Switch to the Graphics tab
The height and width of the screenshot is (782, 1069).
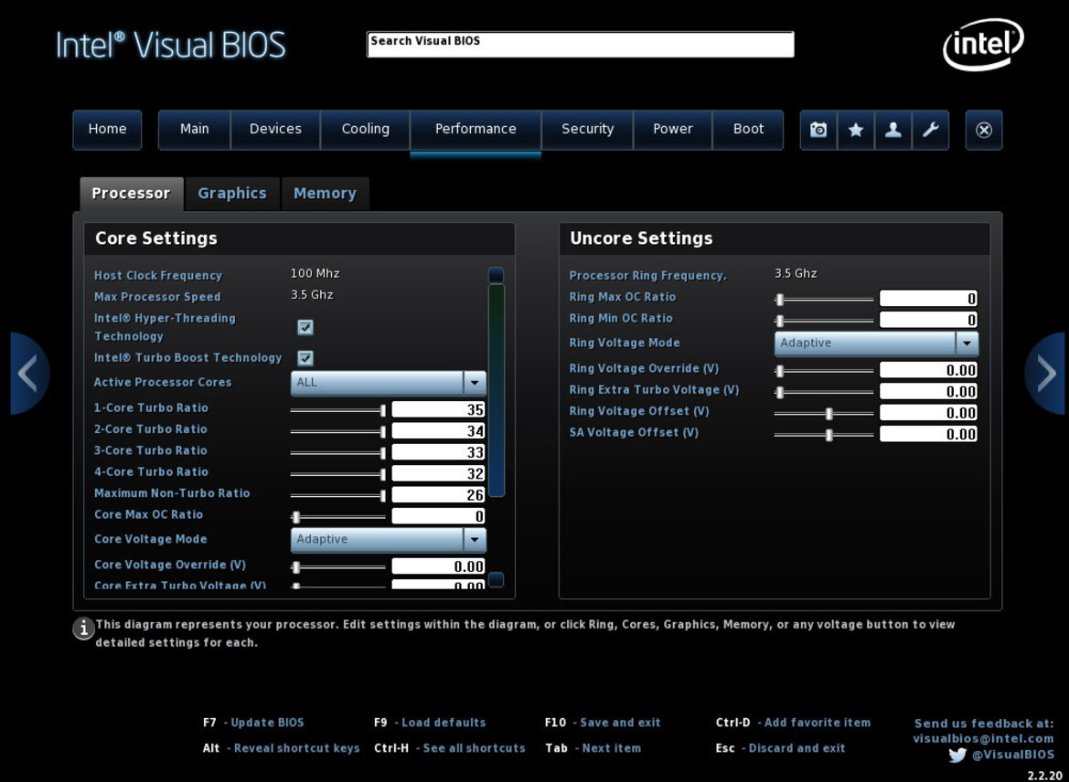(232, 194)
